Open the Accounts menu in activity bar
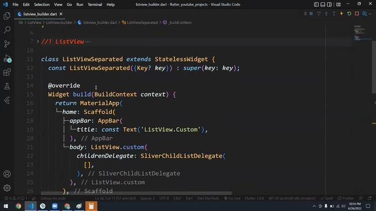This screenshot has height=211, width=376. 7,174
